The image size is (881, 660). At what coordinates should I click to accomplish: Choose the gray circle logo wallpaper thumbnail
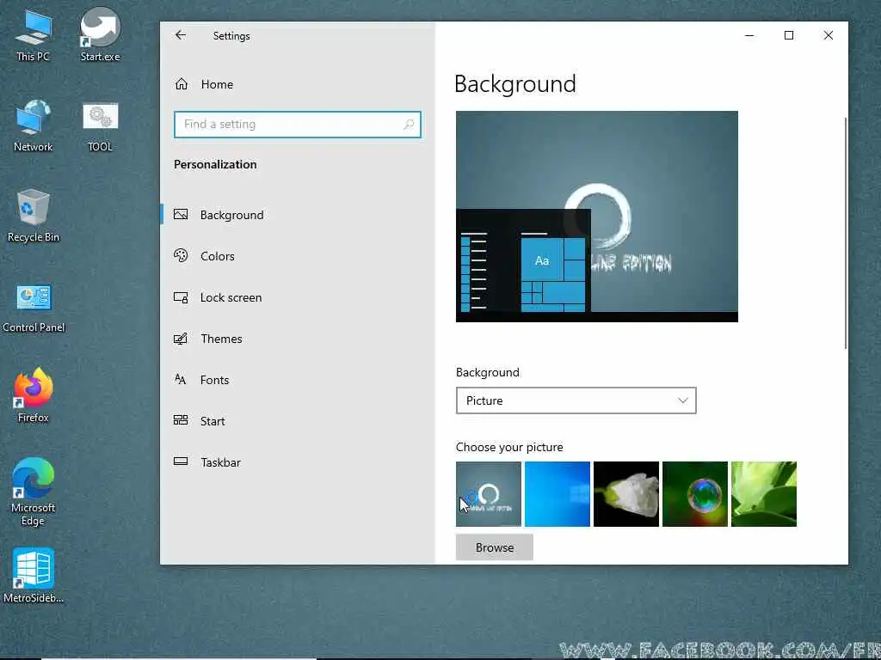click(x=489, y=494)
